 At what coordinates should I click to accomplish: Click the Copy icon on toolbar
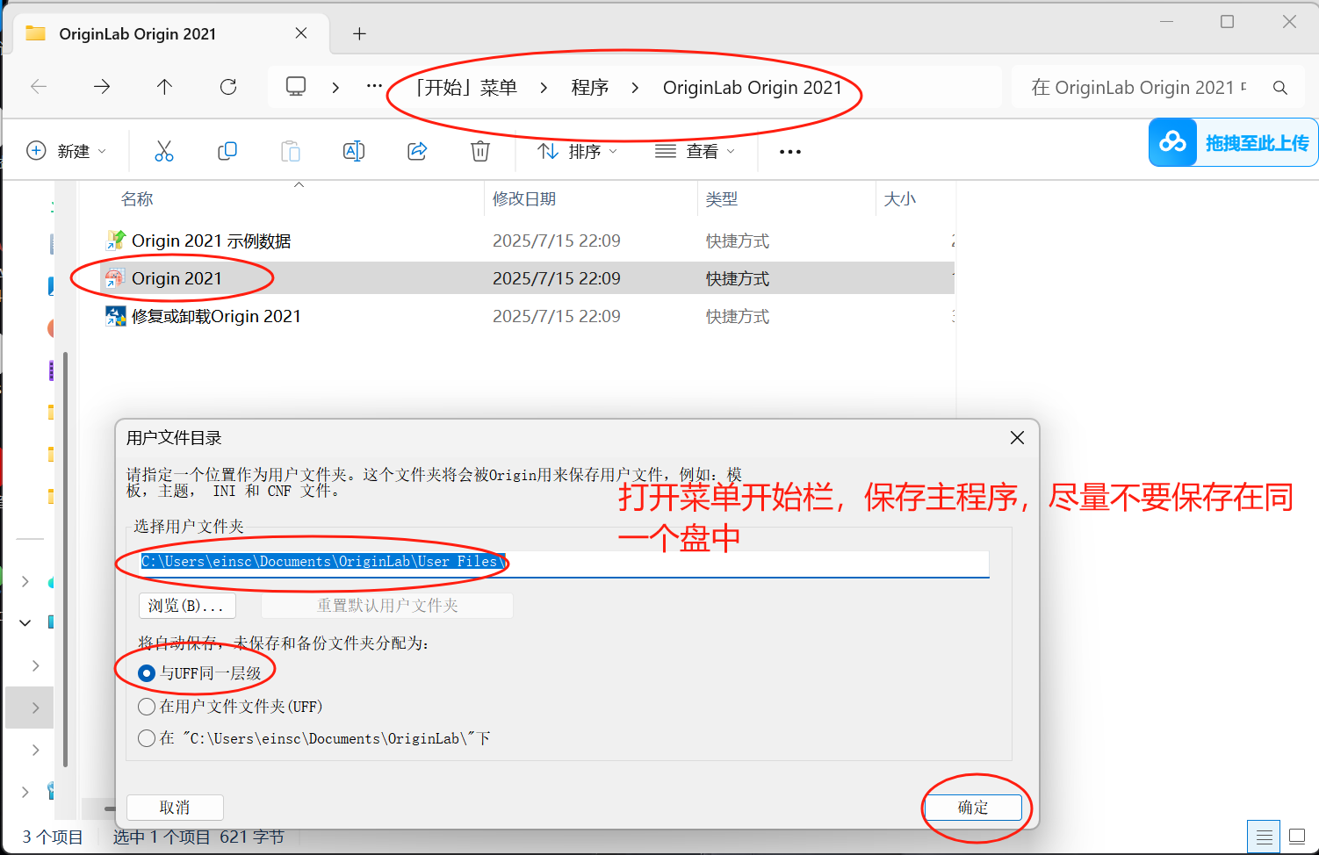click(x=227, y=150)
